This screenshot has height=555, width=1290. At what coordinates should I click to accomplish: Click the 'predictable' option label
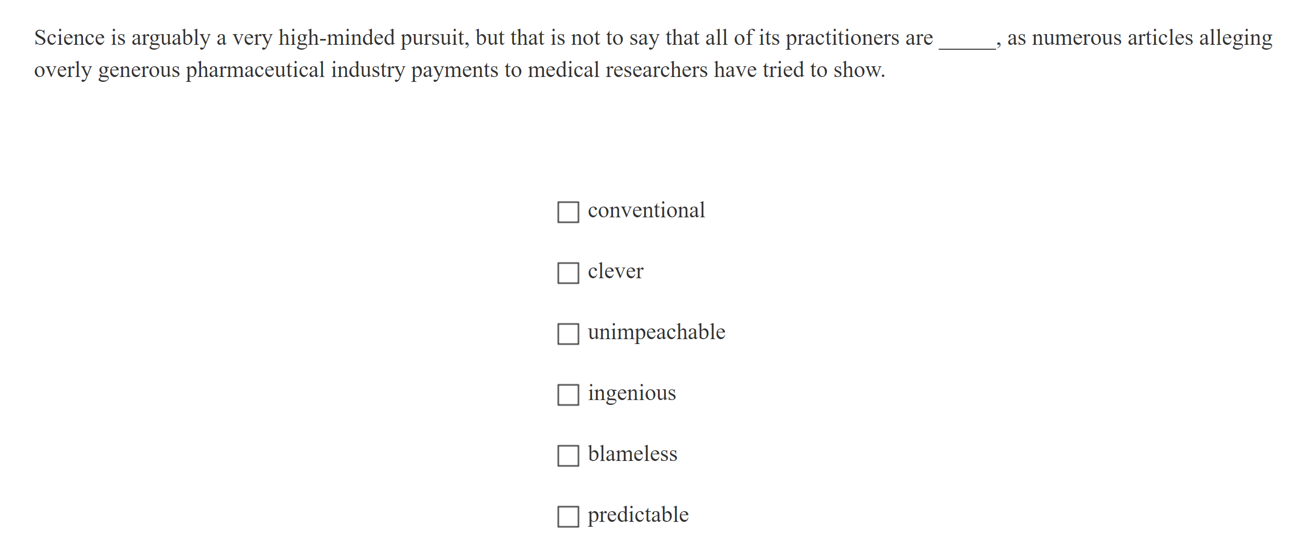(638, 515)
